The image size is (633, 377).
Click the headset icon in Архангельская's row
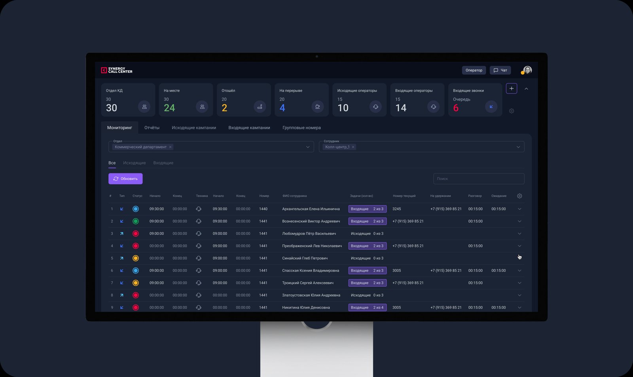click(199, 209)
